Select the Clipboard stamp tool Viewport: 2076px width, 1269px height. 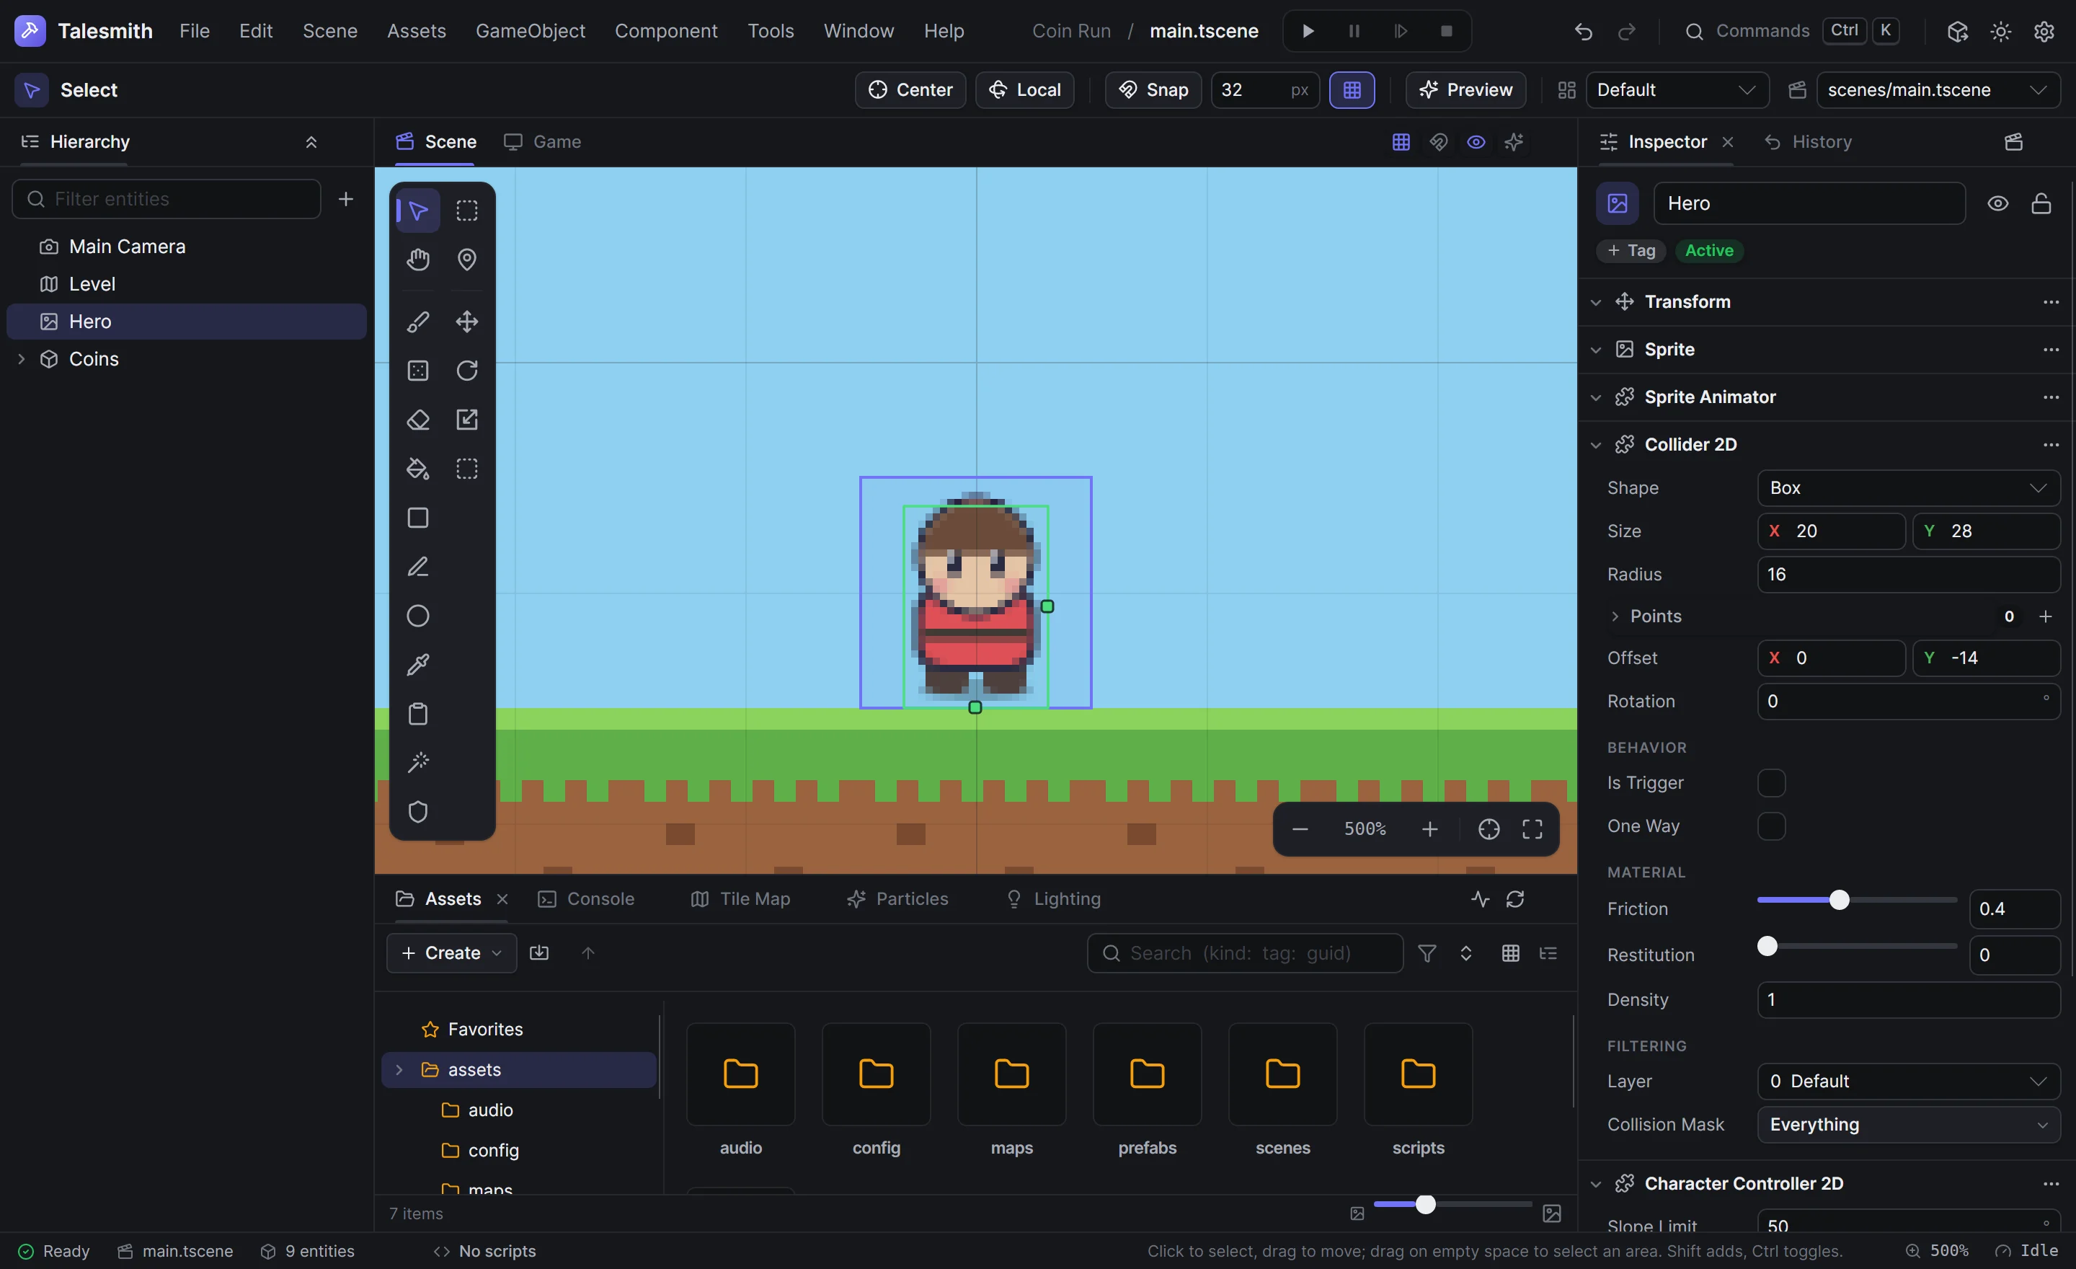coord(418,714)
